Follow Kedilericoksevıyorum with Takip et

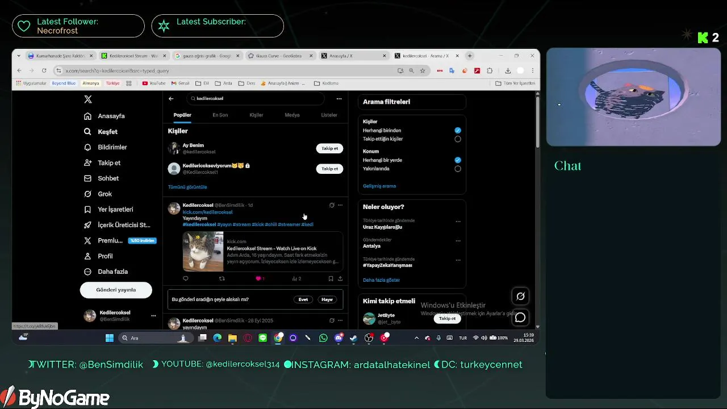(x=329, y=169)
